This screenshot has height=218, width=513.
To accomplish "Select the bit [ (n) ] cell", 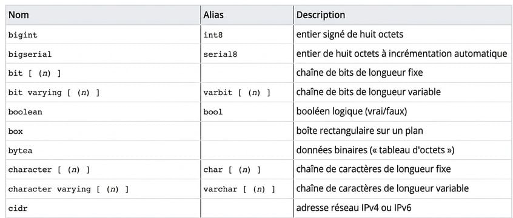I will 102,73.
